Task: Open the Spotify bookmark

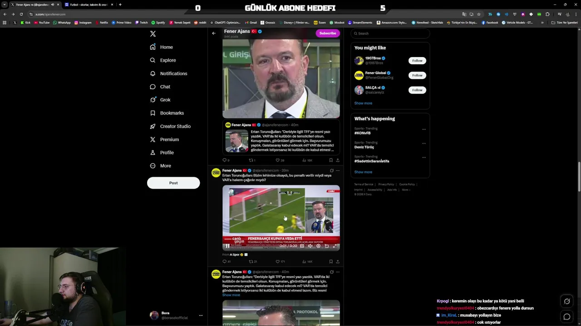Action: 158,23
